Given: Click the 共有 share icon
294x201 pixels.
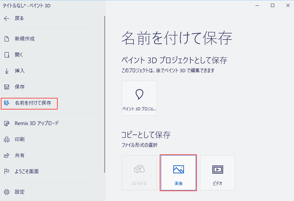Looking at the screenshot, I should 7,156.
